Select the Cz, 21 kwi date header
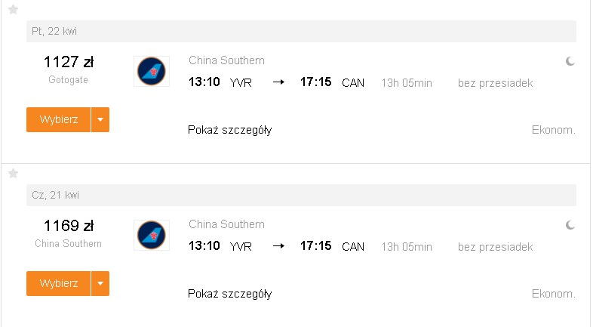Image resolution: width=593 pixels, height=327 pixels. pyautogui.click(x=302, y=196)
